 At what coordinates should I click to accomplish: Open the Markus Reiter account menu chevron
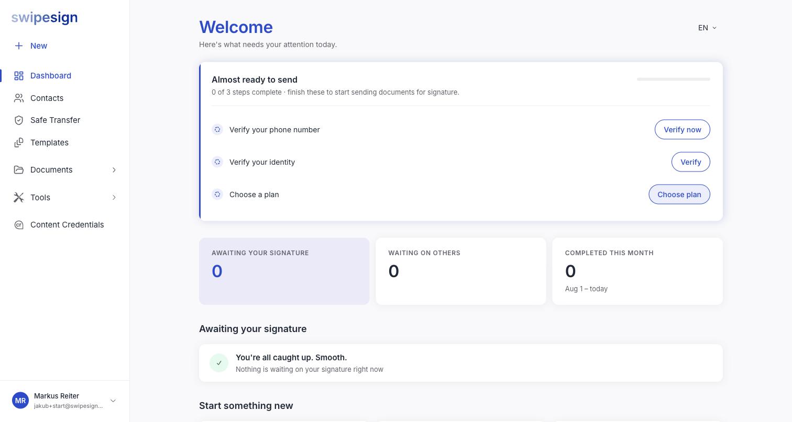pos(113,401)
